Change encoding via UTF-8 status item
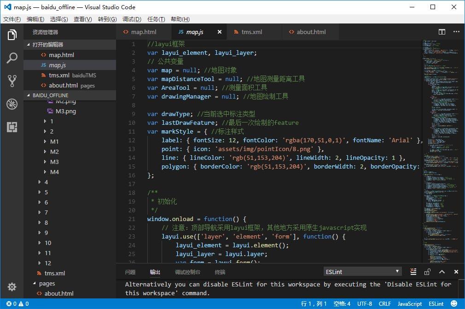 point(365,303)
